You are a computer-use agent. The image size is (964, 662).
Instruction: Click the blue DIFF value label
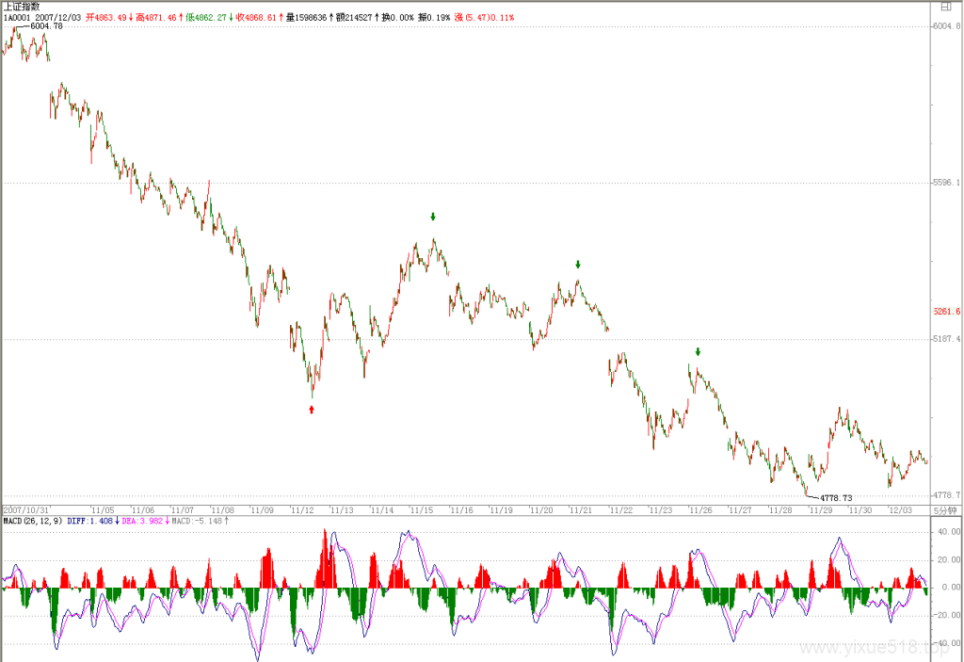click(89, 521)
